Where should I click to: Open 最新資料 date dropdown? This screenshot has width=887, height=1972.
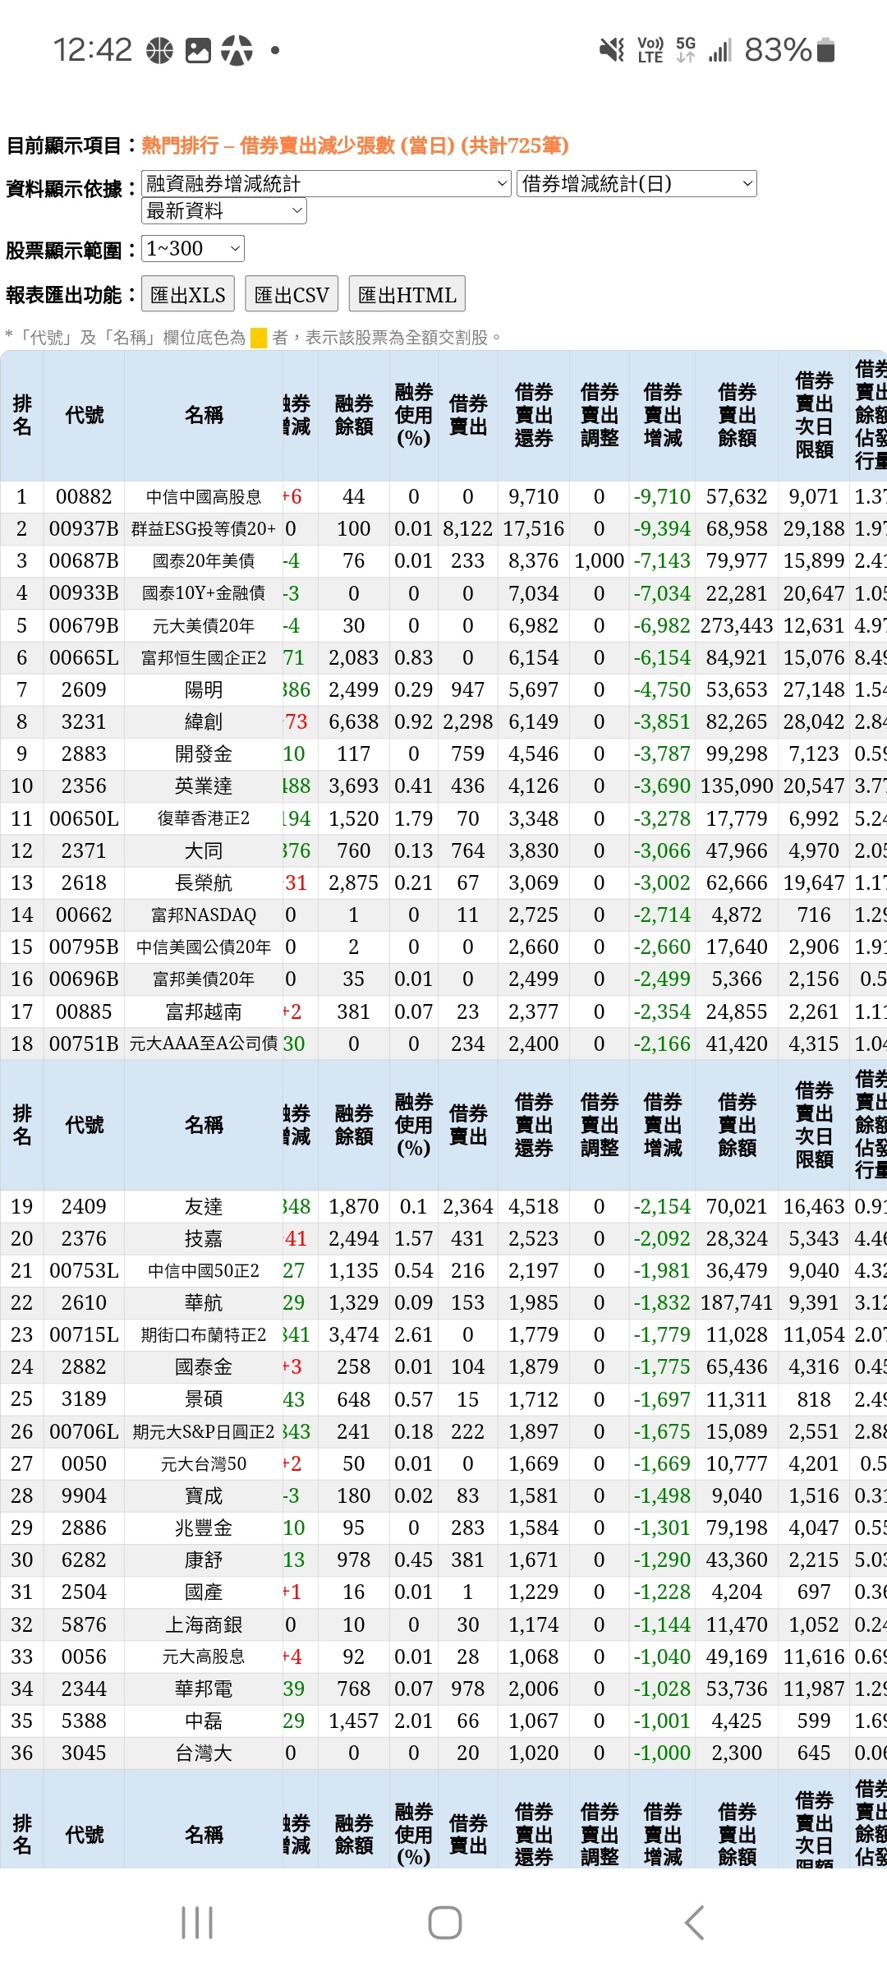224,210
